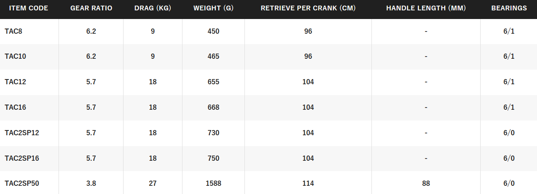Screen dimensions: 537x194
Task: Select the TAC2SP50 item code cell
Action: point(22,184)
